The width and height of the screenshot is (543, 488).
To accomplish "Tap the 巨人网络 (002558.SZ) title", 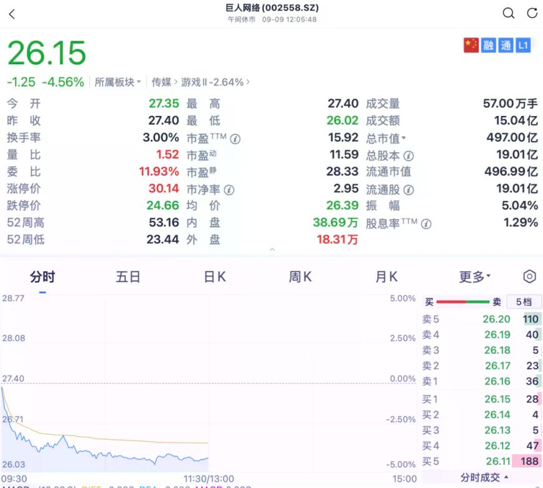I will point(272,7).
